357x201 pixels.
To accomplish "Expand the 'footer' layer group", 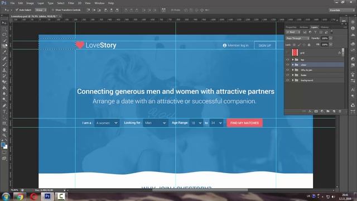I will pyautogui.click(x=293, y=75).
